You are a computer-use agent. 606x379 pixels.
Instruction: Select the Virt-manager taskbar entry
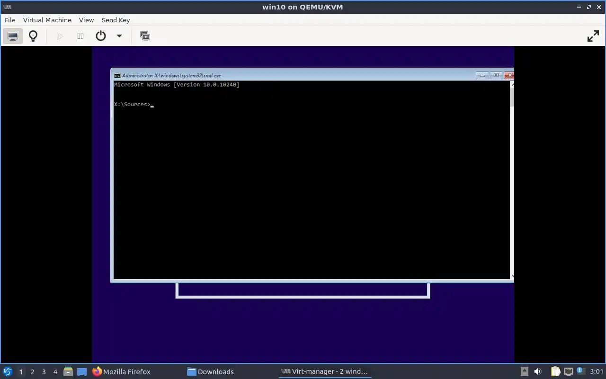click(324, 371)
